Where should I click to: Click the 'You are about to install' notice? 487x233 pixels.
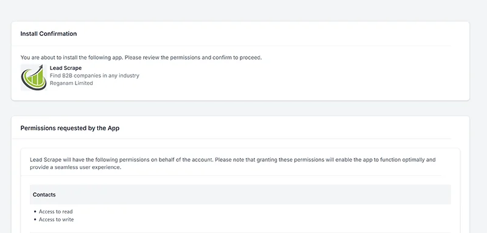tap(141, 57)
